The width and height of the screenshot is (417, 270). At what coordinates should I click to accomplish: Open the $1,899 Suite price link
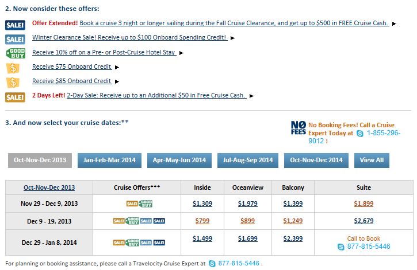(364, 204)
